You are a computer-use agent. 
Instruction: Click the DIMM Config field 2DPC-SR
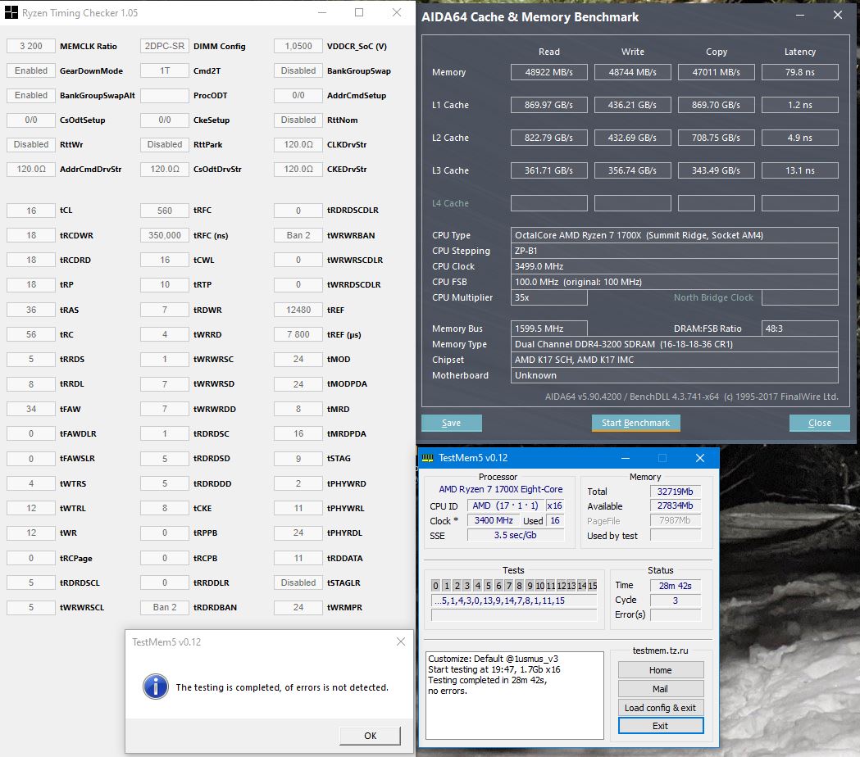165,46
